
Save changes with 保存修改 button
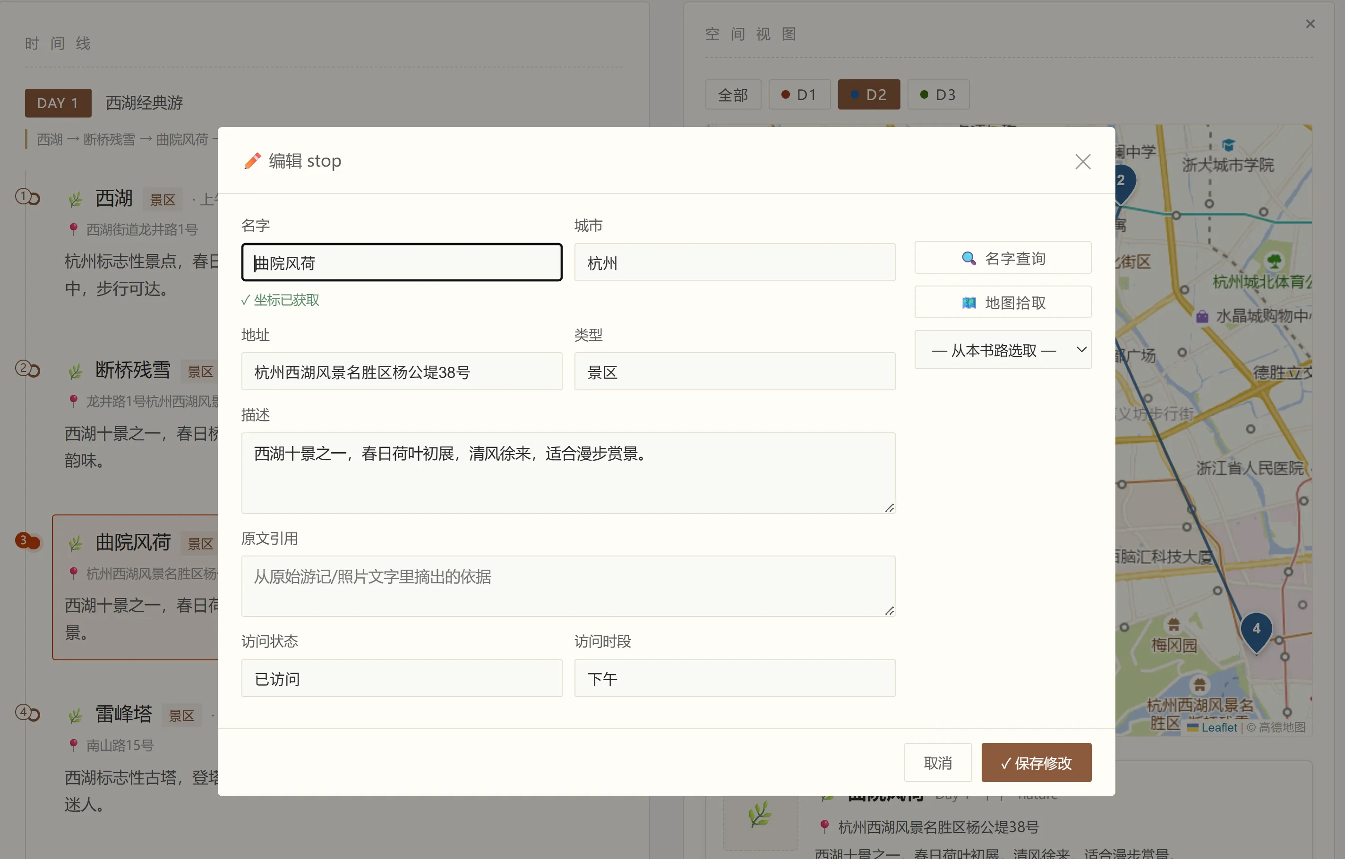pyautogui.click(x=1036, y=762)
